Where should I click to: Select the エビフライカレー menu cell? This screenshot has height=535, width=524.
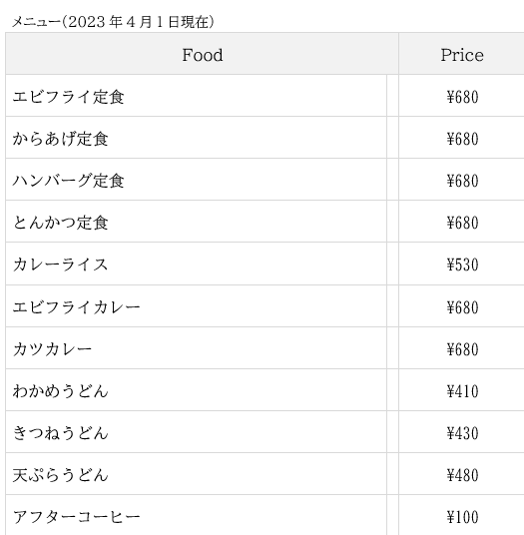click(197, 306)
